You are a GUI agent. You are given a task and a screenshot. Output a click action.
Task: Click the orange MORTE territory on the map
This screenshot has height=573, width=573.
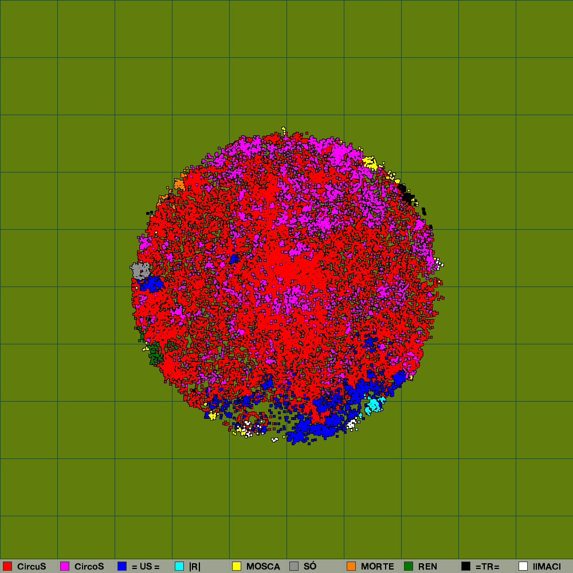(179, 184)
